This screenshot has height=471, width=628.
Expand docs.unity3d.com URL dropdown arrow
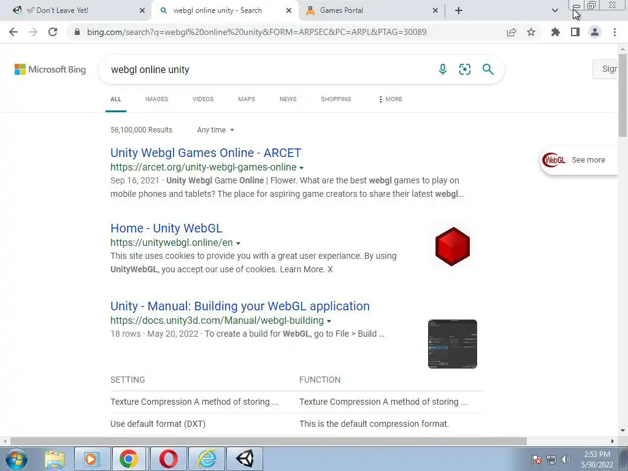click(x=329, y=321)
